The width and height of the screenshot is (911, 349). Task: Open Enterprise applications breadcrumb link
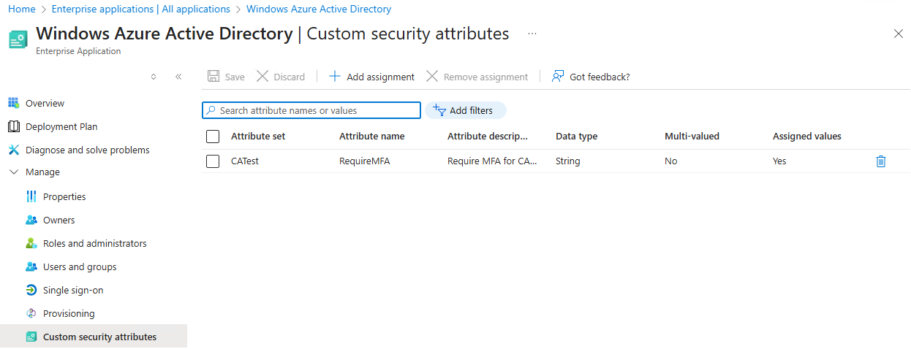[x=141, y=9]
